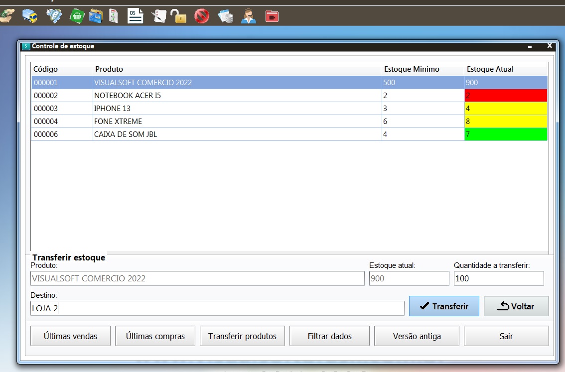565x372 pixels.
Task: Click the red stock cell for NOTEBOOK ACER I5
Action: coord(506,96)
